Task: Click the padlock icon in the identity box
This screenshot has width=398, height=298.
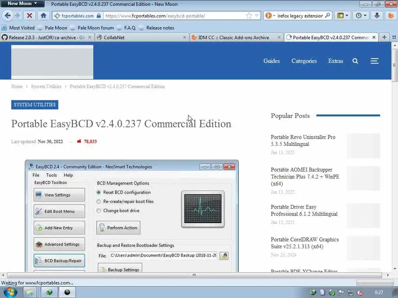Action: [99, 16]
